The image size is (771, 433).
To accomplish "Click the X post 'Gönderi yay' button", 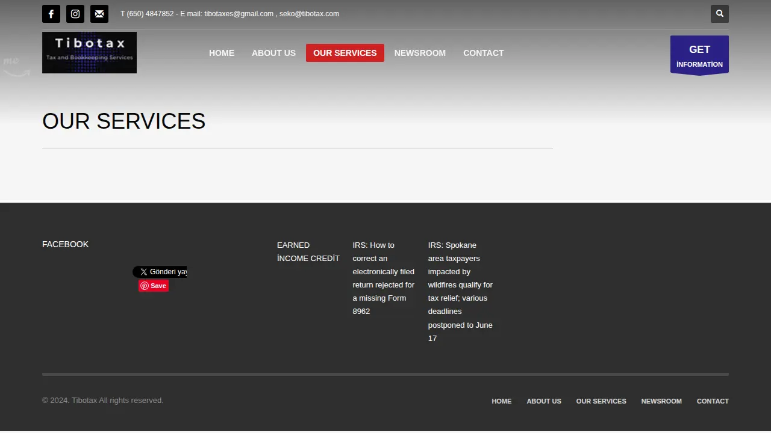I will (x=160, y=272).
